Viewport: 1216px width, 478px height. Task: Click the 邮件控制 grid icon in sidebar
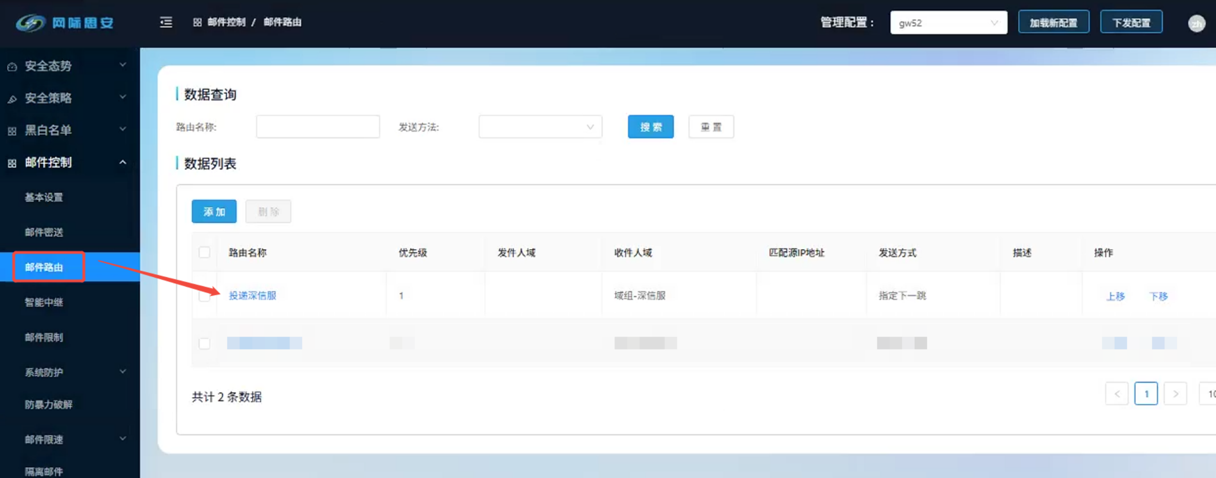[x=12, y=163]
